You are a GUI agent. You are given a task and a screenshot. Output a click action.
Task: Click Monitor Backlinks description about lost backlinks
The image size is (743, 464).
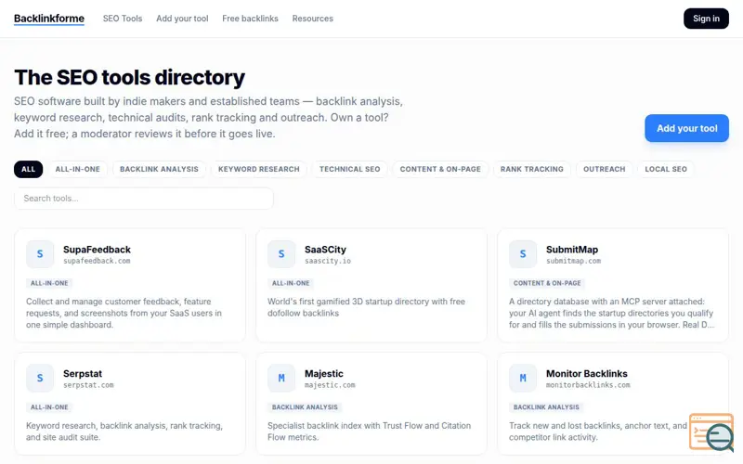pos(598,432)
